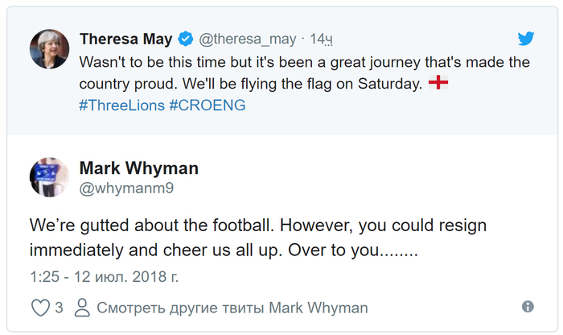
Task: Open Mark Whyman's avatar image
Action: coord(50,177)
